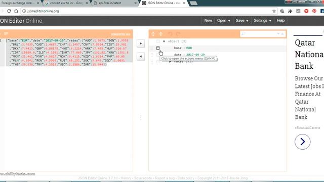Click the date field name
The image size is (324, 182).
pyautogui.click(x=178, y=55)
